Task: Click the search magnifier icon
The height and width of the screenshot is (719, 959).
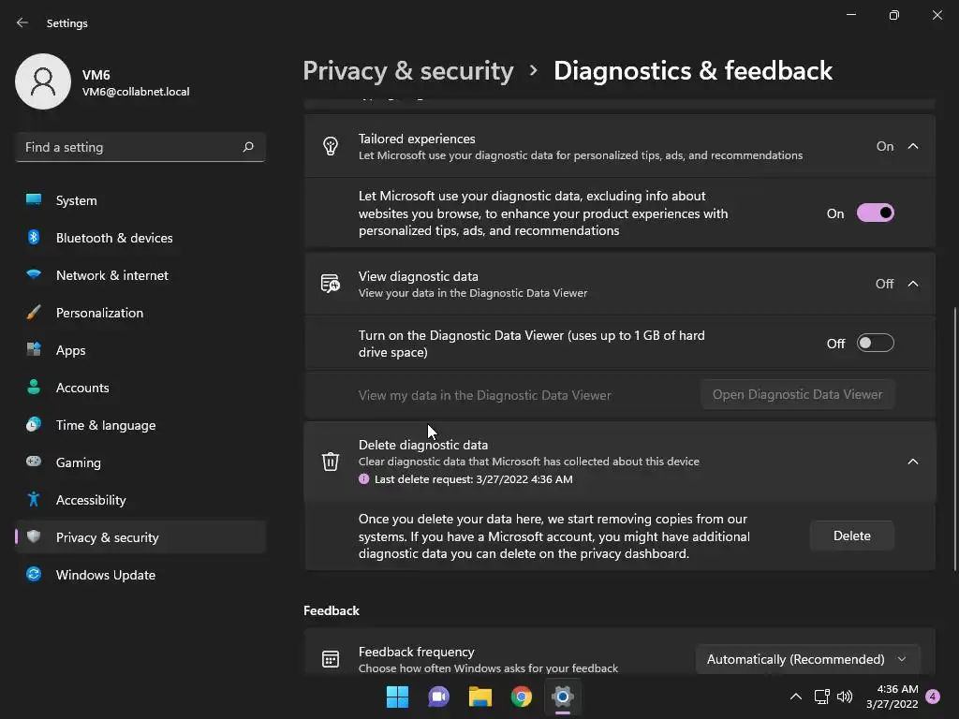Action: pos(248,147)
